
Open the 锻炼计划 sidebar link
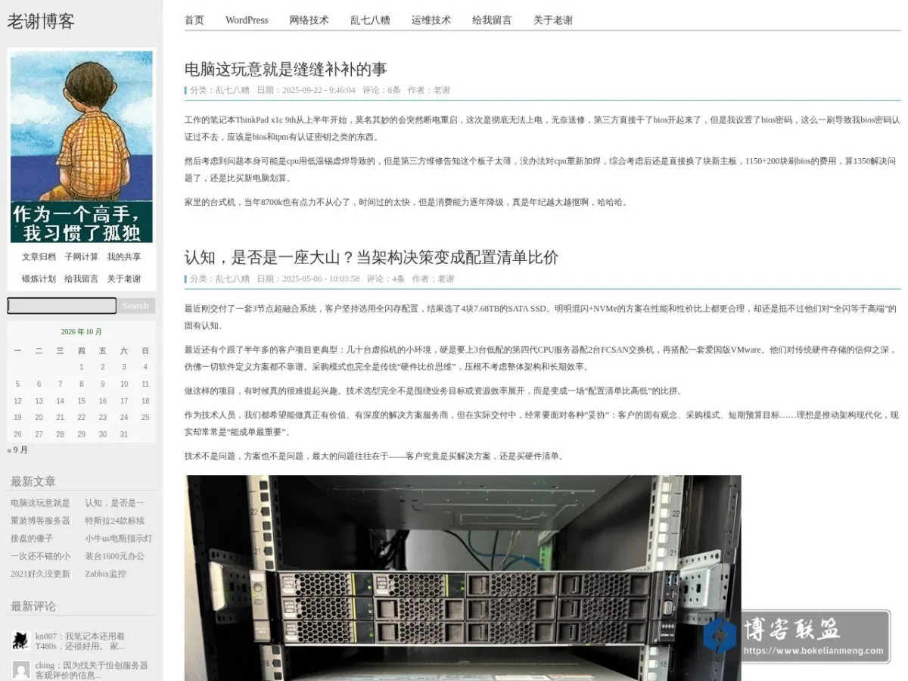tap(39, 279)
